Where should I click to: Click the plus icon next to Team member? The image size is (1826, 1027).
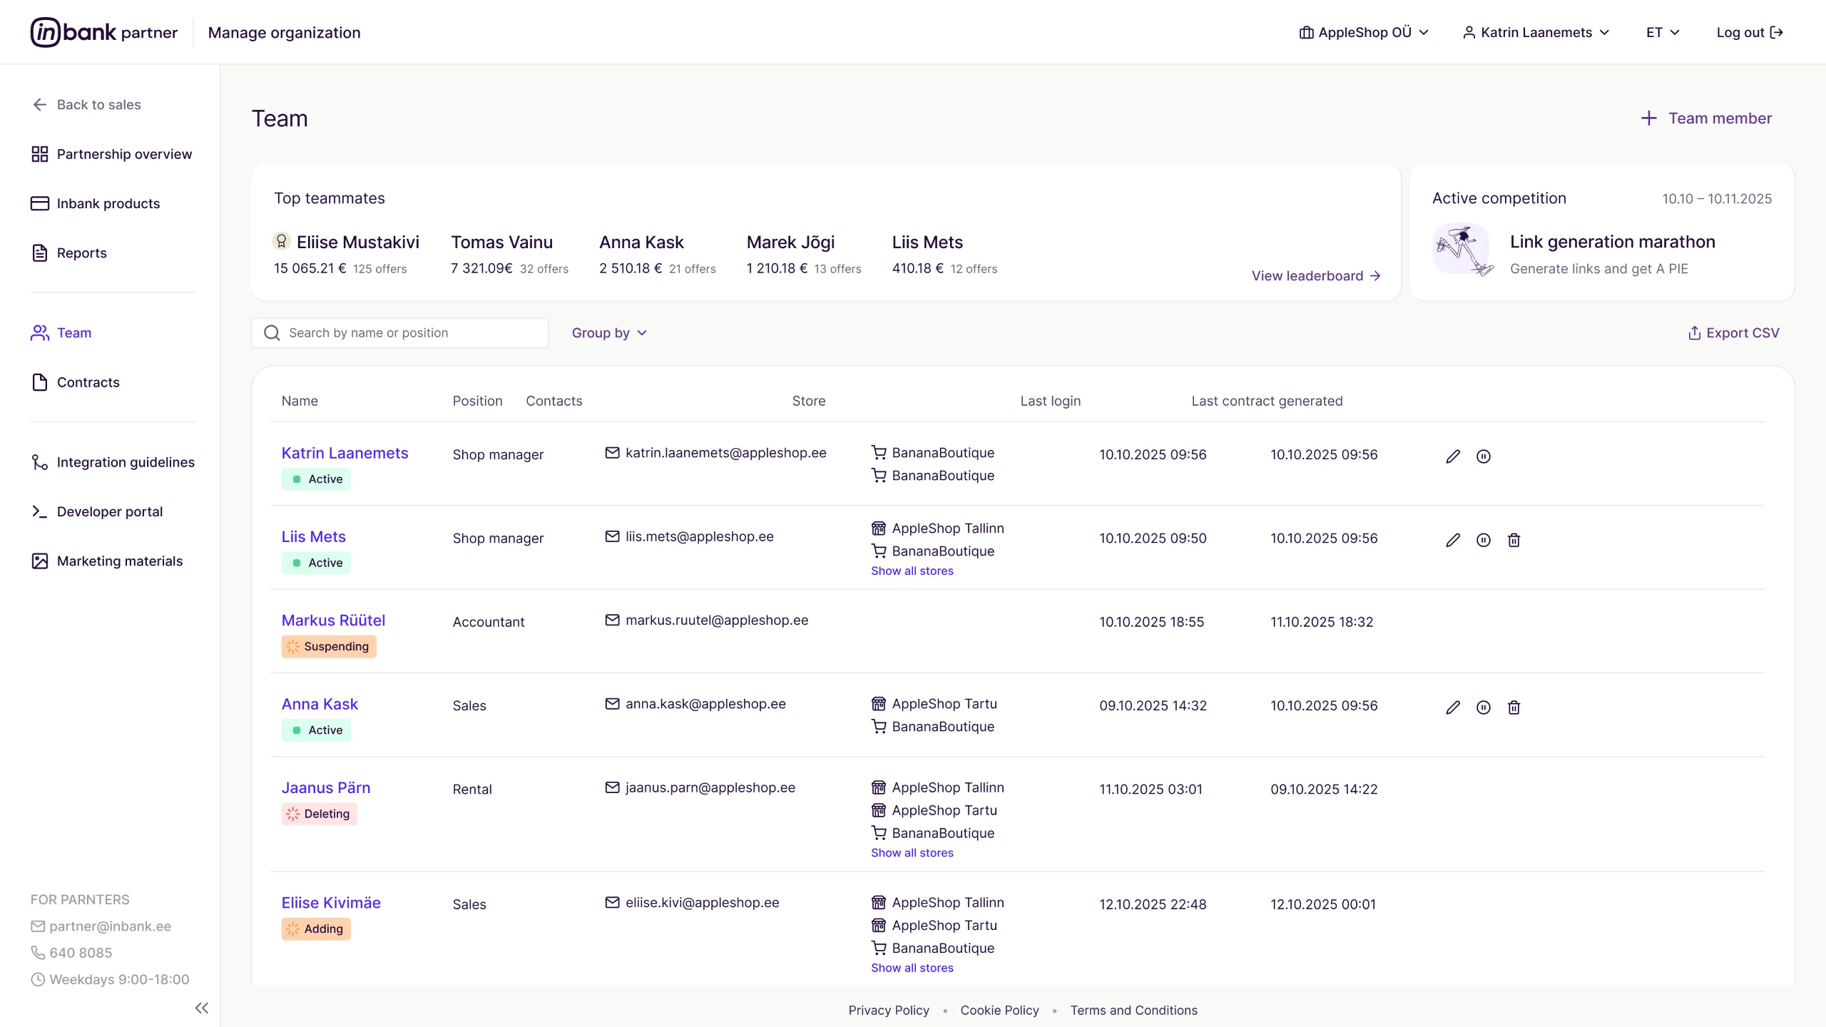pos(1648,118)
